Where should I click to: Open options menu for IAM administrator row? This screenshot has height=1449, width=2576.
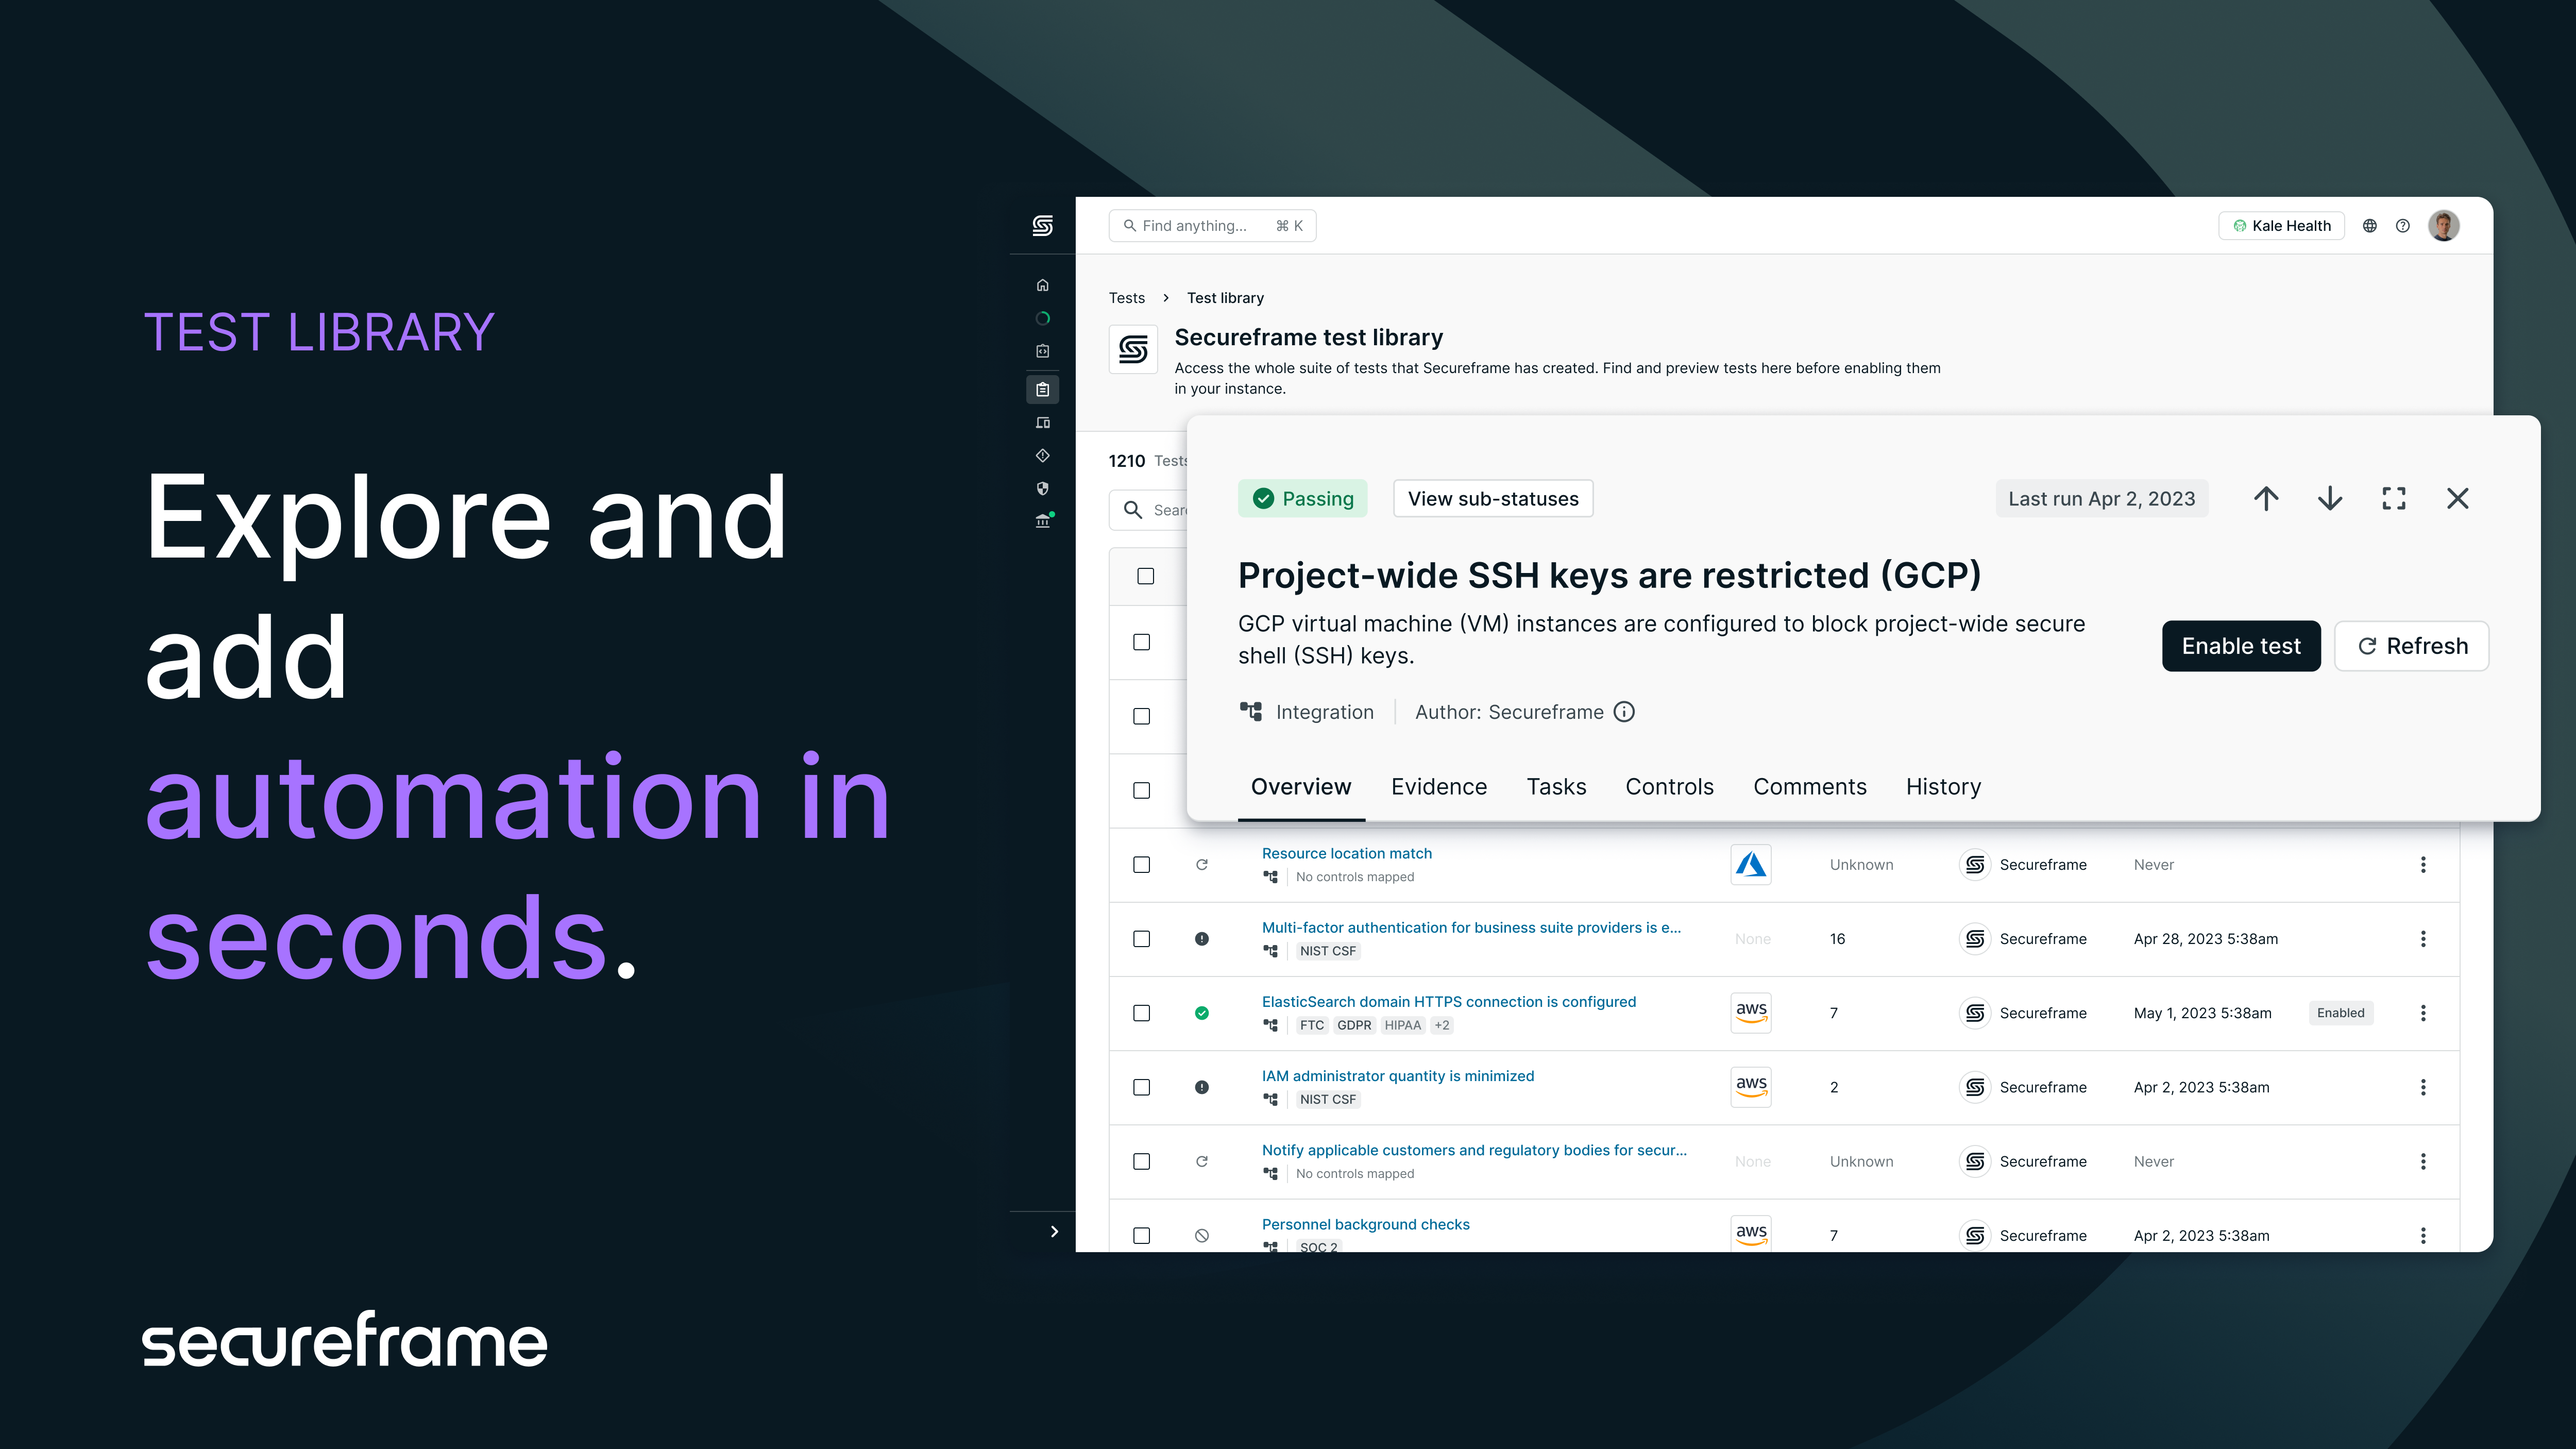[x=2422, y=1087]
